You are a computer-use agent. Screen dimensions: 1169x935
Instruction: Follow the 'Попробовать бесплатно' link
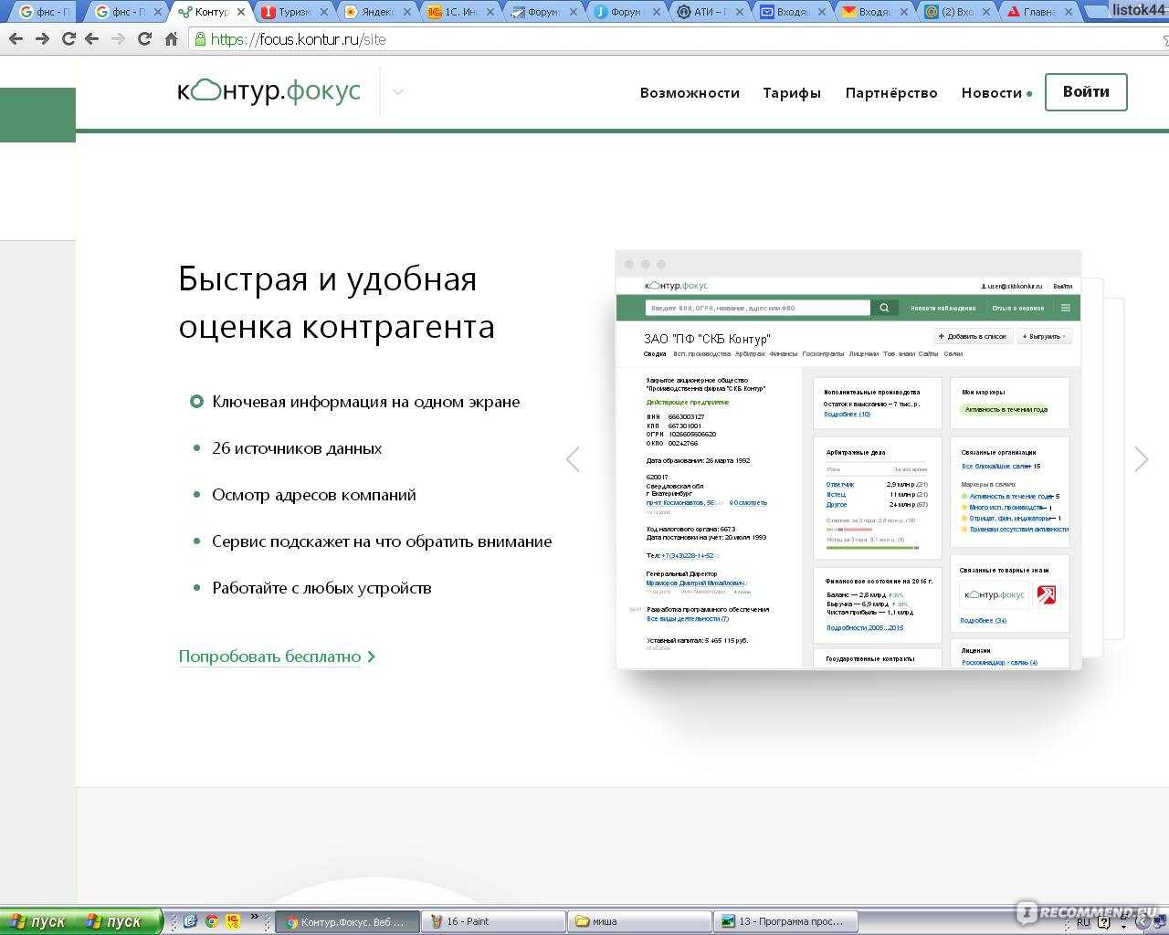pos(276,657)
